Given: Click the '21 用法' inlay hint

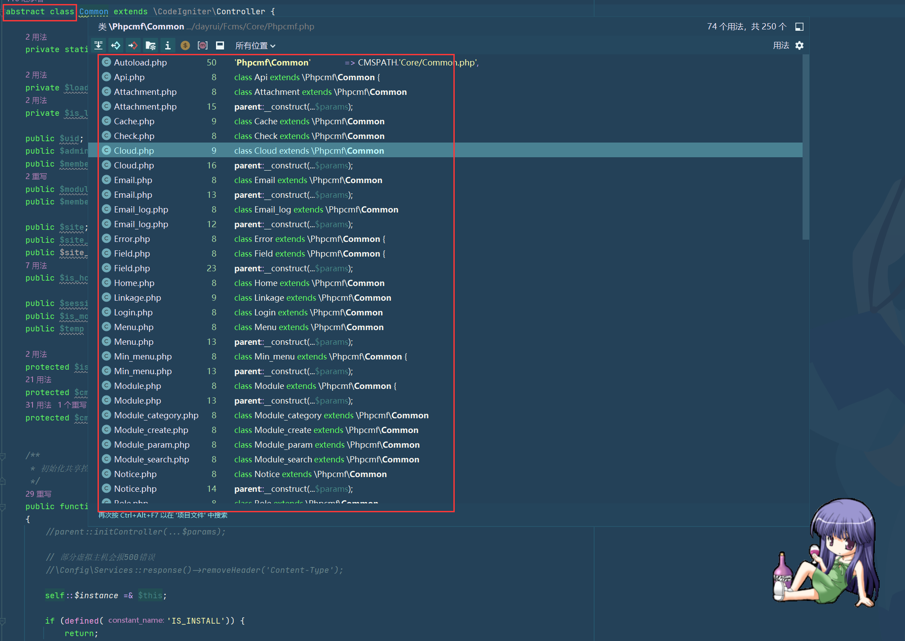Looking at the screenshot, I should click(38, 380).
